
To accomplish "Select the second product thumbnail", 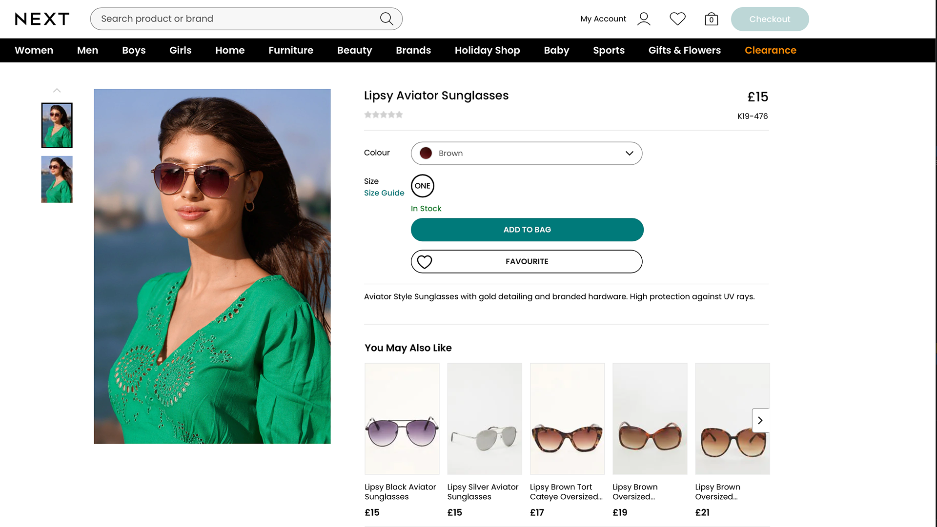I will point(57,179).
